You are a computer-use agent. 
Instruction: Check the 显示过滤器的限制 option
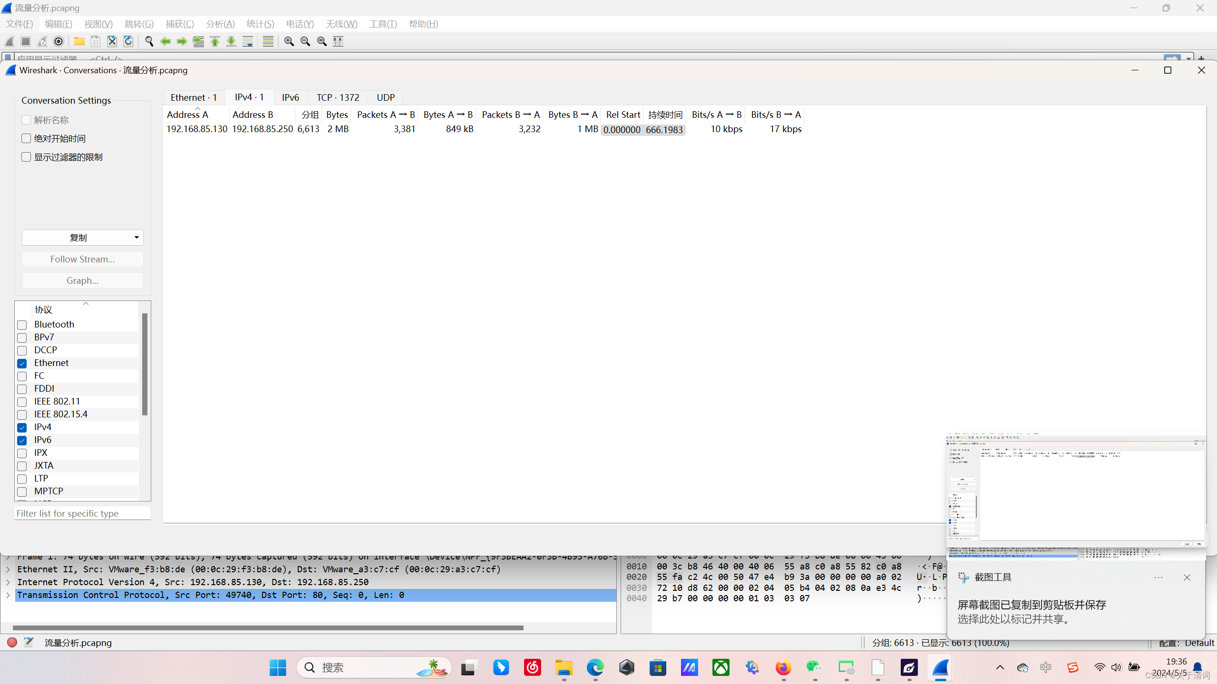pyautogui.click(x=26, y=157)
